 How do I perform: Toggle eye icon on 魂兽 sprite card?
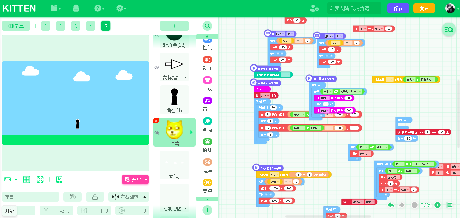157,132
